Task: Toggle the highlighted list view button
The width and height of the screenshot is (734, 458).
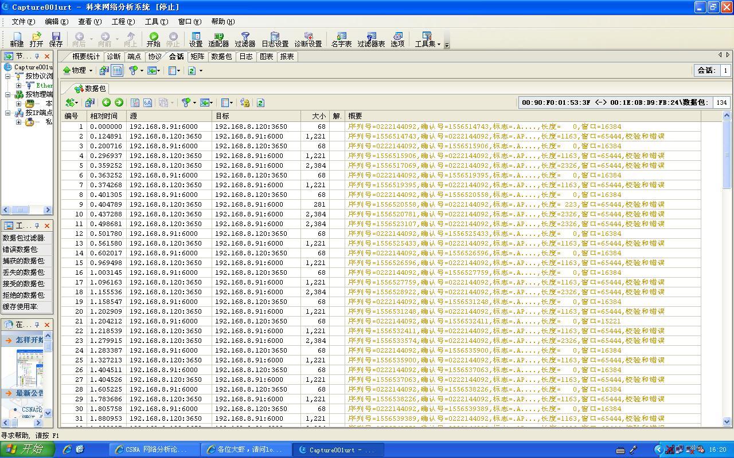Action: pyautogui.click(x=117, y=70)
